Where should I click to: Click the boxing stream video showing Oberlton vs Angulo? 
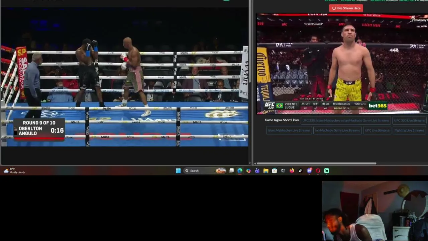pos(124,77)
